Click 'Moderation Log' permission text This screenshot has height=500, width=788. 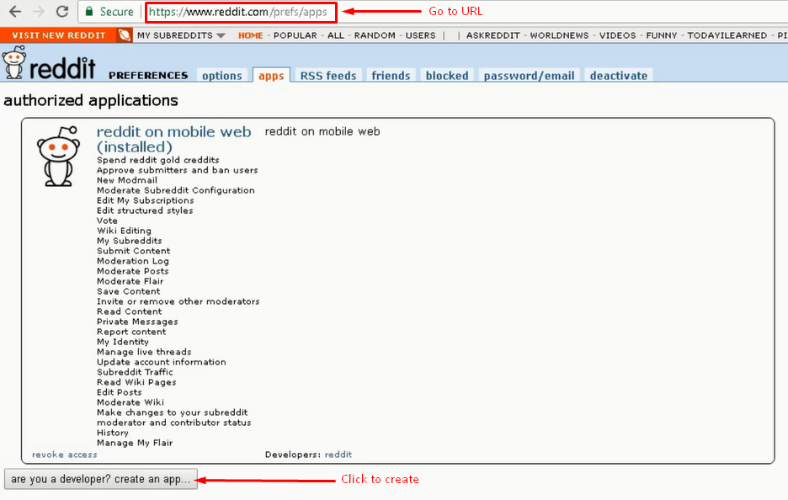pos(133,261)
